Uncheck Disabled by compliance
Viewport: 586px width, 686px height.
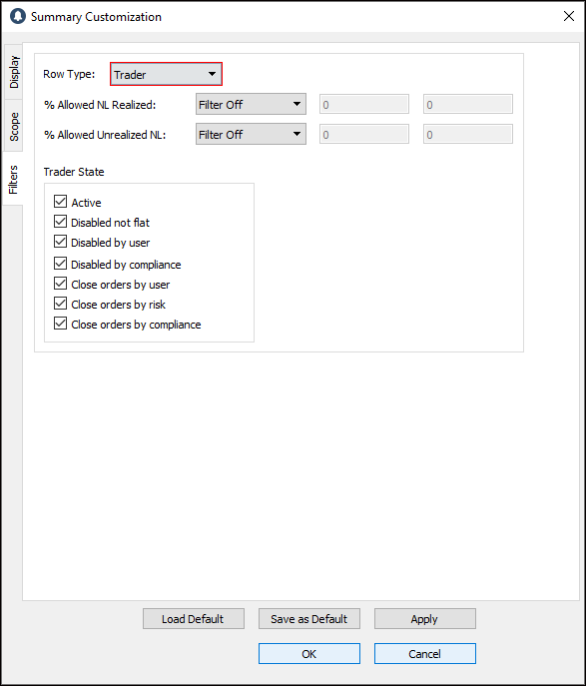click(60, 264)
